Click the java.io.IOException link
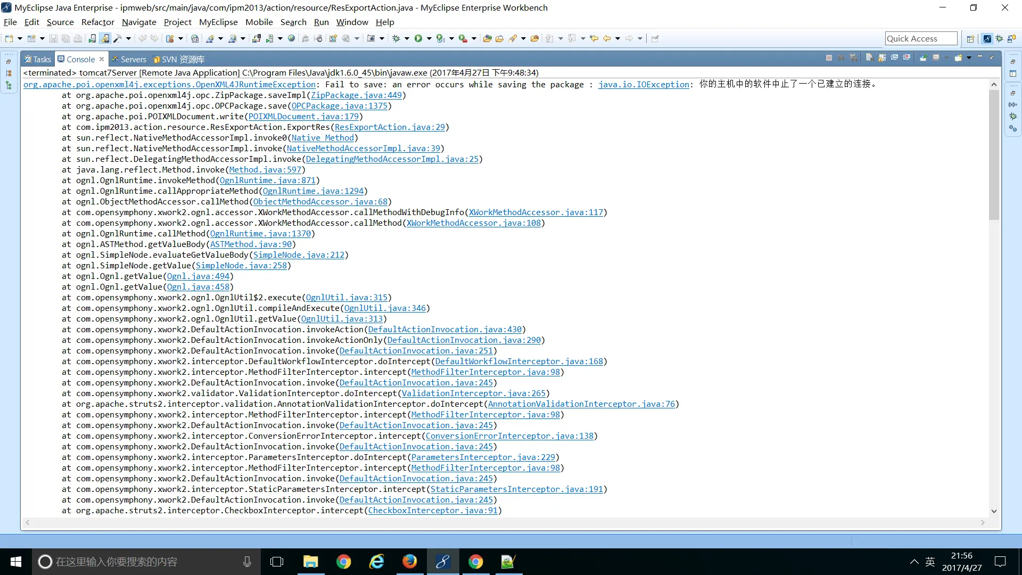Image resolution: width=1022 pixels, height=575 pixels. (x=643, y=84)
